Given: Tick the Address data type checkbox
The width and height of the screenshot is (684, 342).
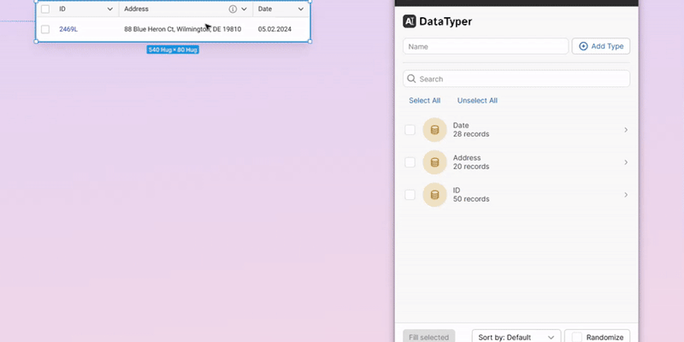Looking at the screenshot, I should pos(410,162).
